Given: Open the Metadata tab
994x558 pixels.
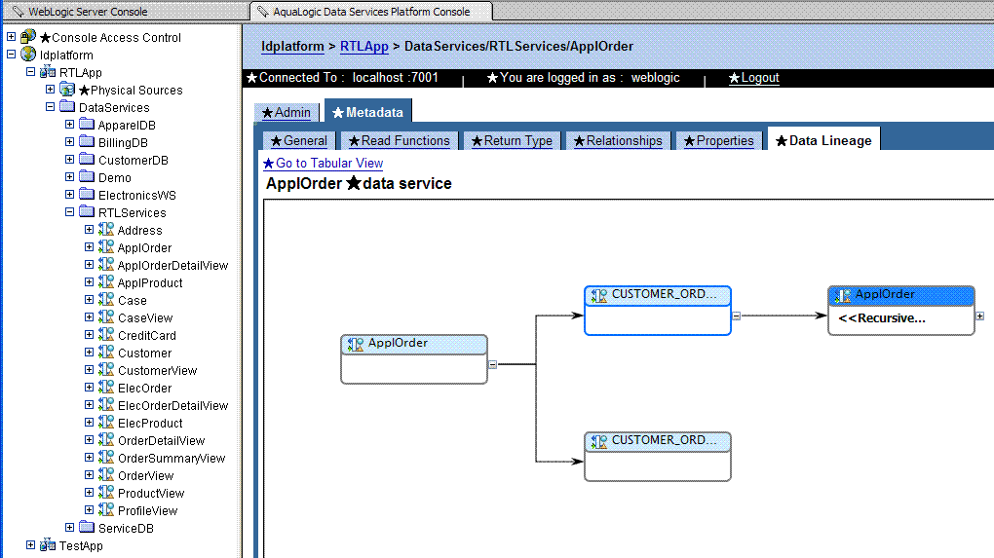Looking at the screenshot, I should pos(368,112).
